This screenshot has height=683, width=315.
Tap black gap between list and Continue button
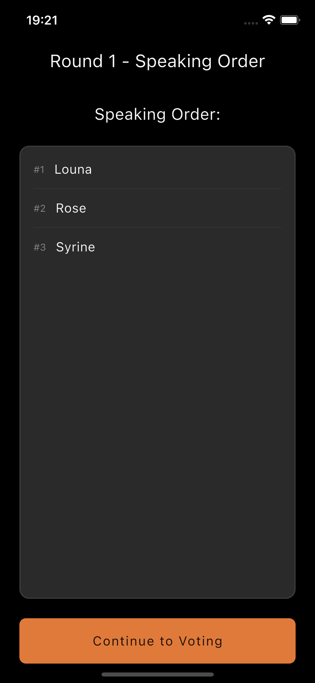(x=157, y=609)
